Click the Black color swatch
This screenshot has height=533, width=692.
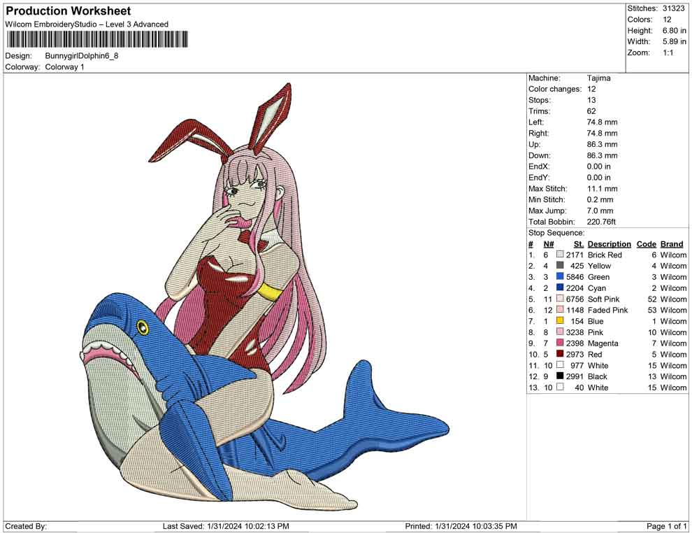pos(560,376)
